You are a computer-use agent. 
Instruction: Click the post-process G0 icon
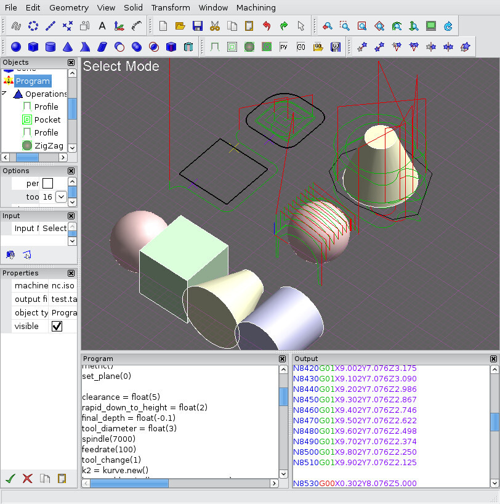coord(301,47)
